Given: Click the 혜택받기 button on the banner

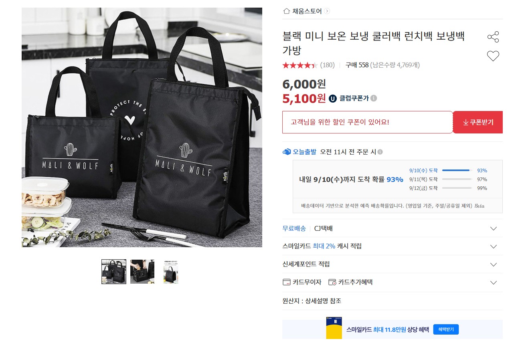Looking at the screenshot, I should coord(446,329).
